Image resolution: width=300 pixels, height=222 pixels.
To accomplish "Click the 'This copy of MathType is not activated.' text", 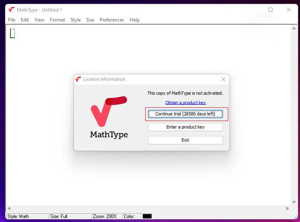I will 185,93.
